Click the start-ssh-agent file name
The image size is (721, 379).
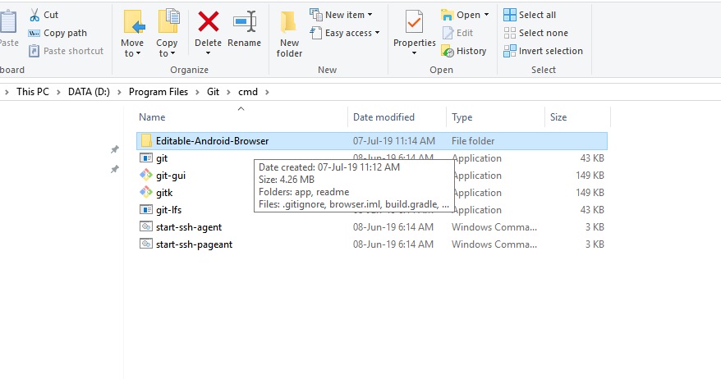[x=189, y=227]
